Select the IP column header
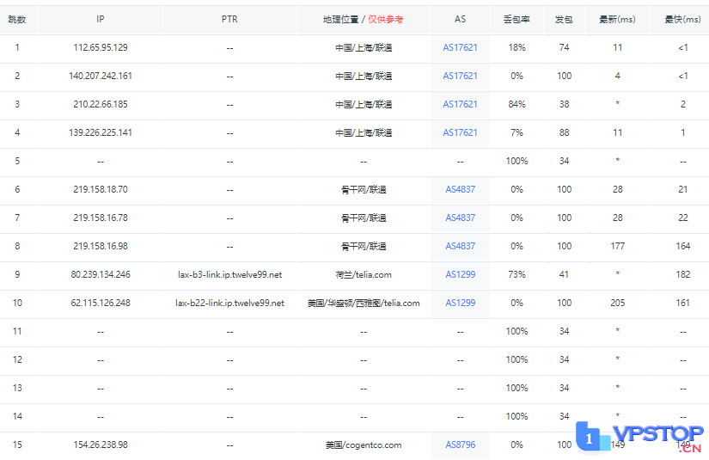Screen dimensions: 709x460 point(101,20)
